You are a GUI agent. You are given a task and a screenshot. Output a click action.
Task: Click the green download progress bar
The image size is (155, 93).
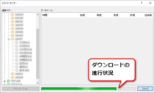[88, 89]
